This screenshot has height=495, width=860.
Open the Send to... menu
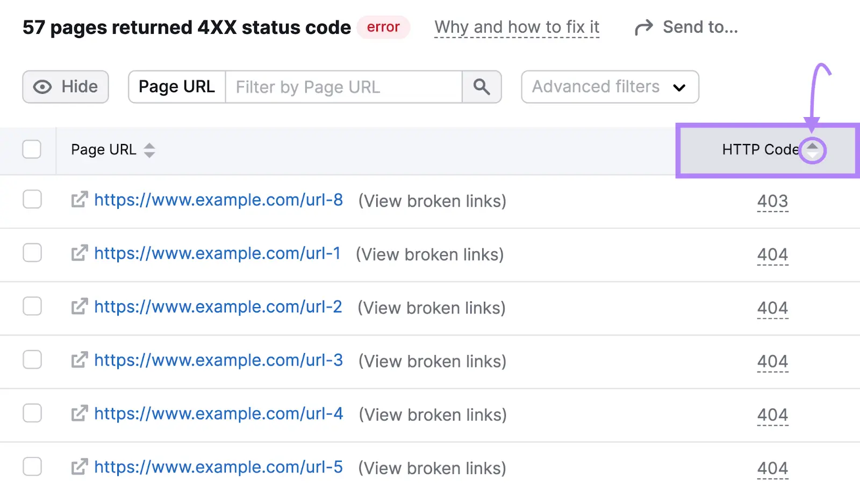(x=700, y=26)
